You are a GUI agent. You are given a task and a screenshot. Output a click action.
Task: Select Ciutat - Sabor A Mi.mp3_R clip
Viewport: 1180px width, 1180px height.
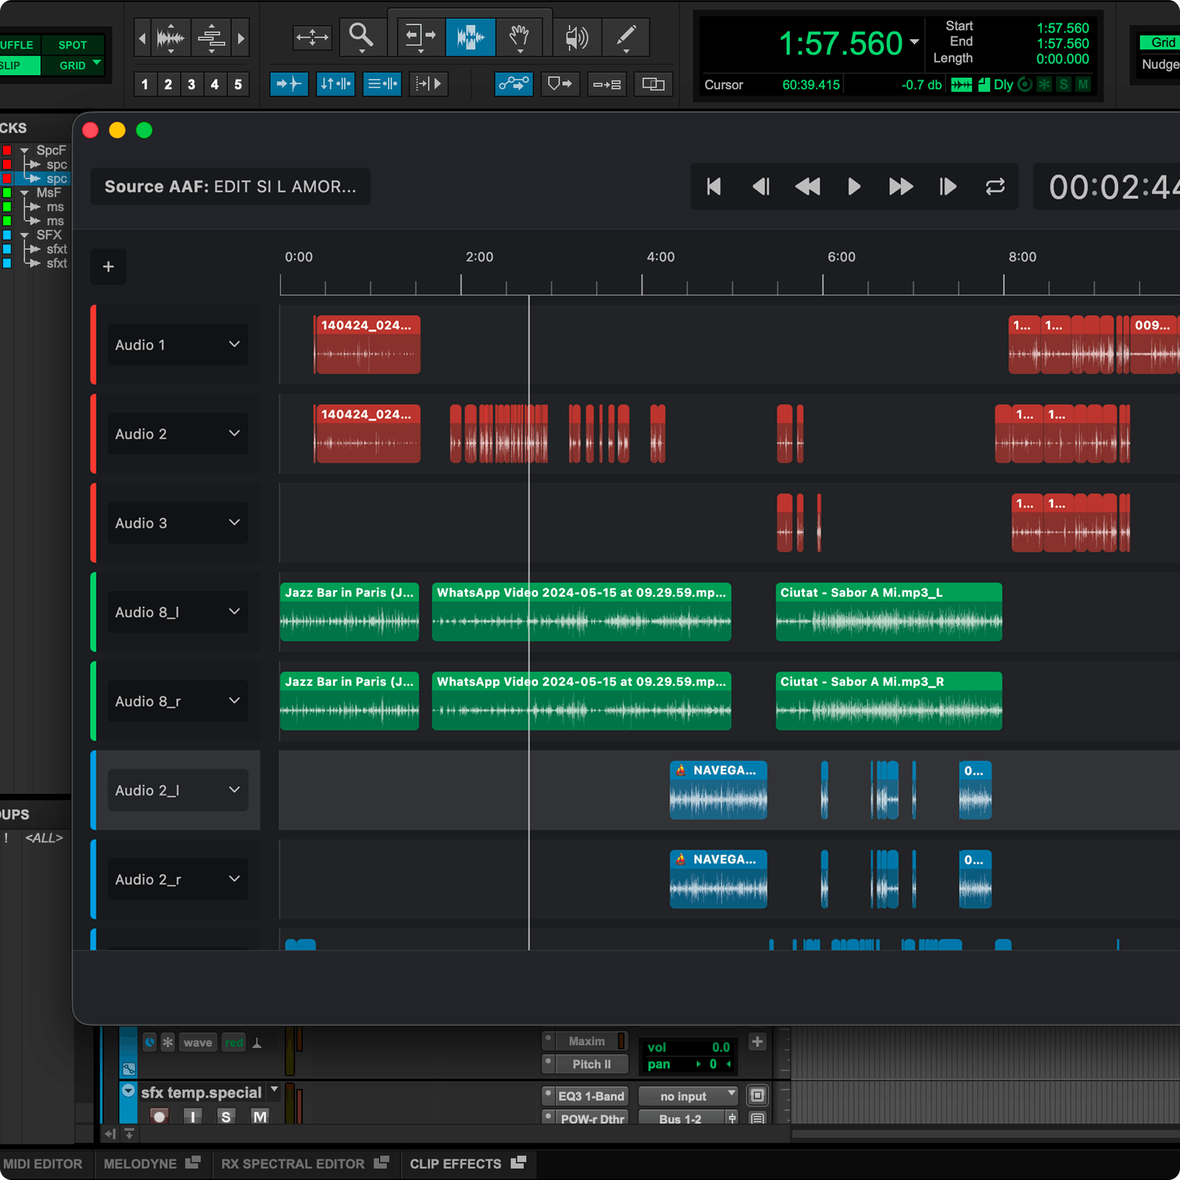pos(889,701)
